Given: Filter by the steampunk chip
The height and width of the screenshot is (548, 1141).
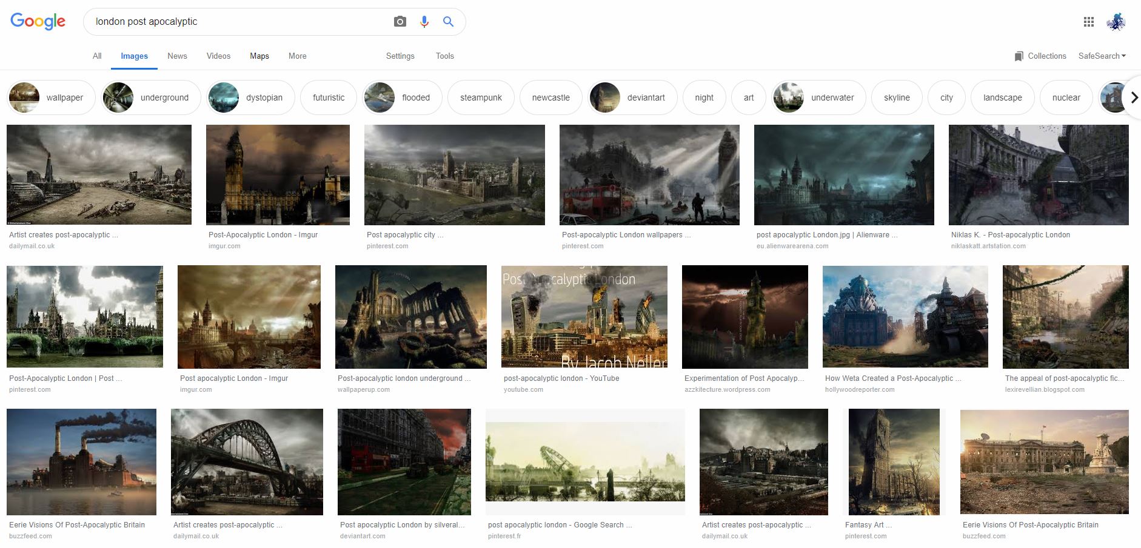Looking at the screenshot, I should (481, 97).
